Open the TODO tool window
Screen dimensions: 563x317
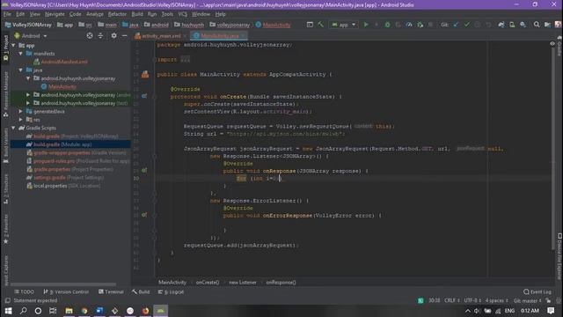pyautogui.click(x=24, y=291)
